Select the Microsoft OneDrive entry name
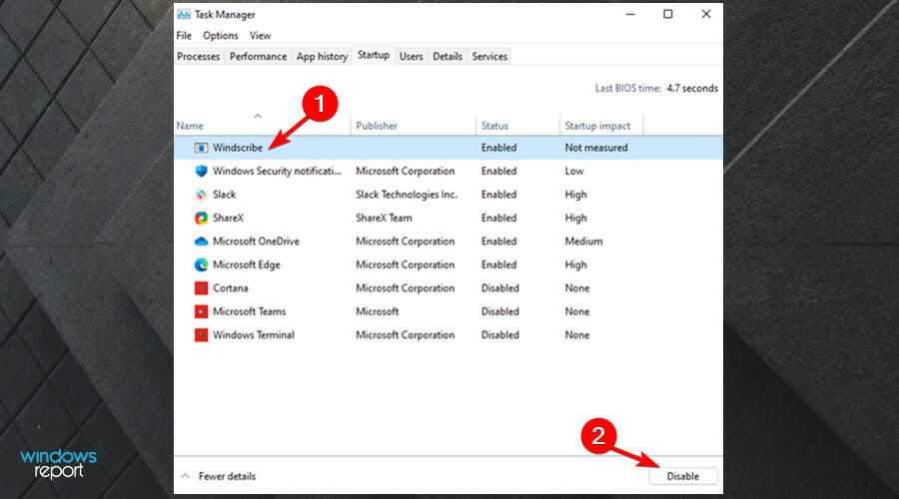Viewport: 899px width, 499px height. pos(256,242)
